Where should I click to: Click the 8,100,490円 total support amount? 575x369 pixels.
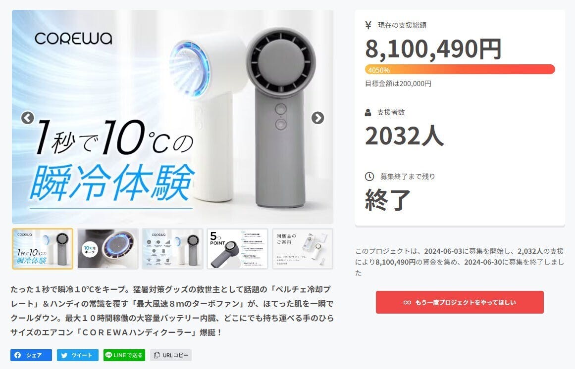pos(433,49)
